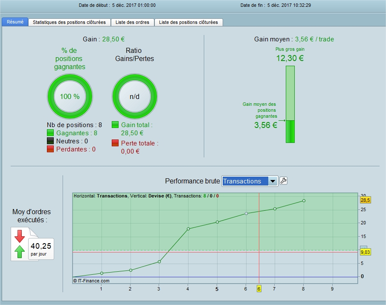Screen dimensions: 386x305
Task: Open the Liste des ordres tab
Action: (133, 22)
